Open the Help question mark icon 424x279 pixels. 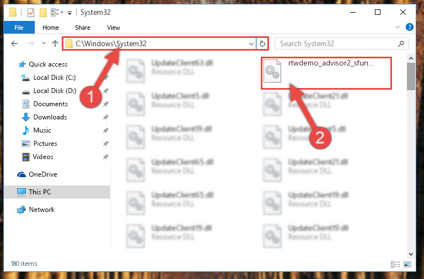pos(410,27)
